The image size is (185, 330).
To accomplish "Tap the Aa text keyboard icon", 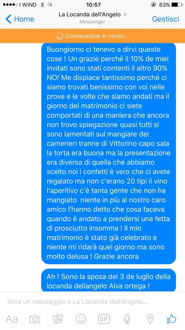I will coord(12,319).
